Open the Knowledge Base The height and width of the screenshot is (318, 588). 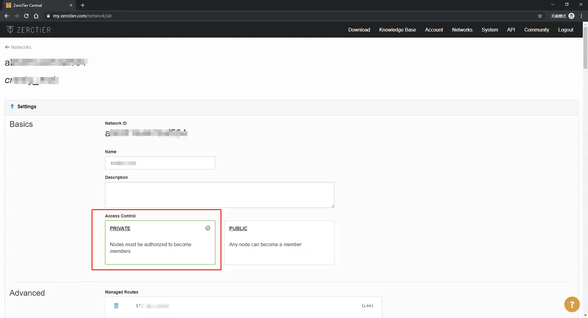click(398, 30)
